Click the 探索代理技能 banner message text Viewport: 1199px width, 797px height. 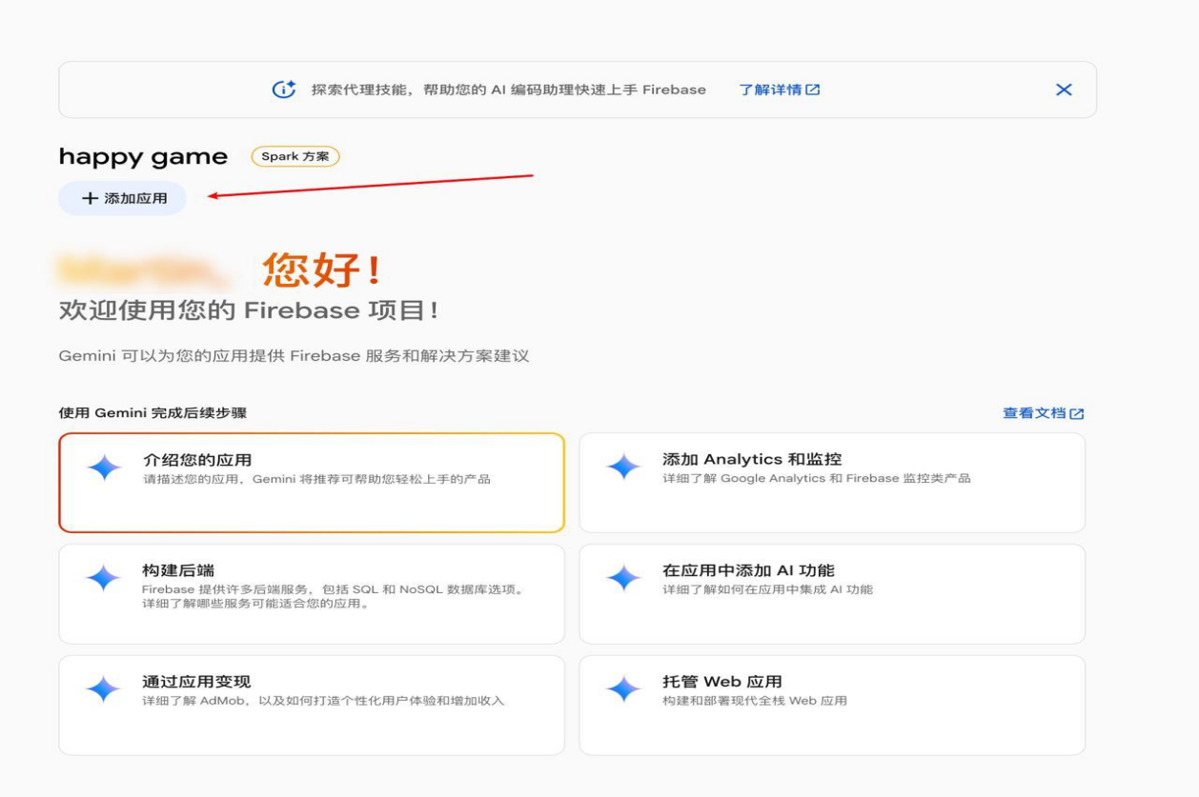[509, 90]
